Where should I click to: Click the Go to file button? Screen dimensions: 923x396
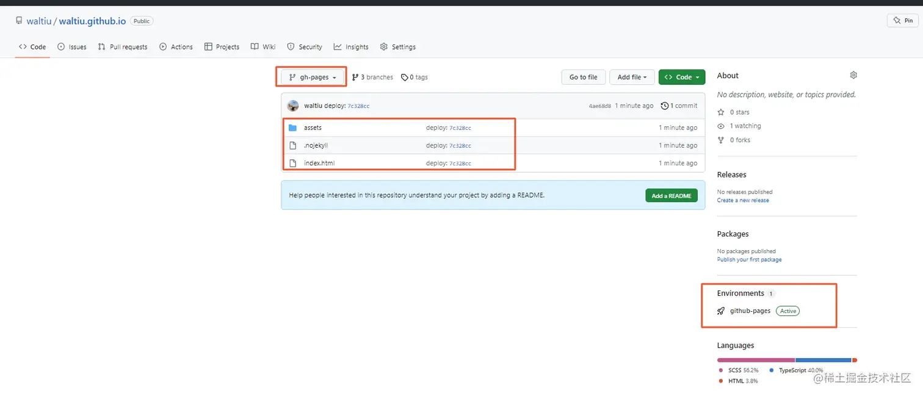click(584, 77)
